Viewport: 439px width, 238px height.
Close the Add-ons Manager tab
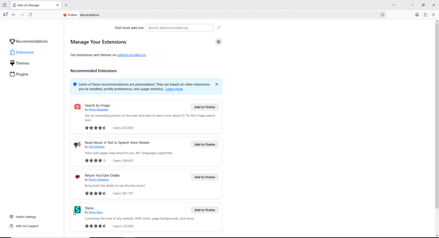click(58, 5)
